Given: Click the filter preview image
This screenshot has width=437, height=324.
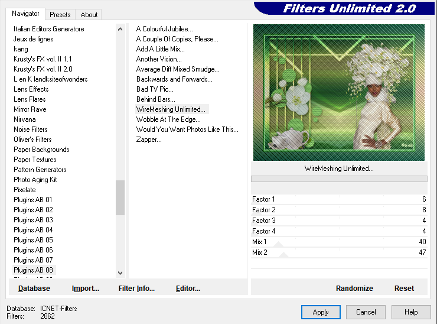Looking at the screenshot, I should point(339,92).
